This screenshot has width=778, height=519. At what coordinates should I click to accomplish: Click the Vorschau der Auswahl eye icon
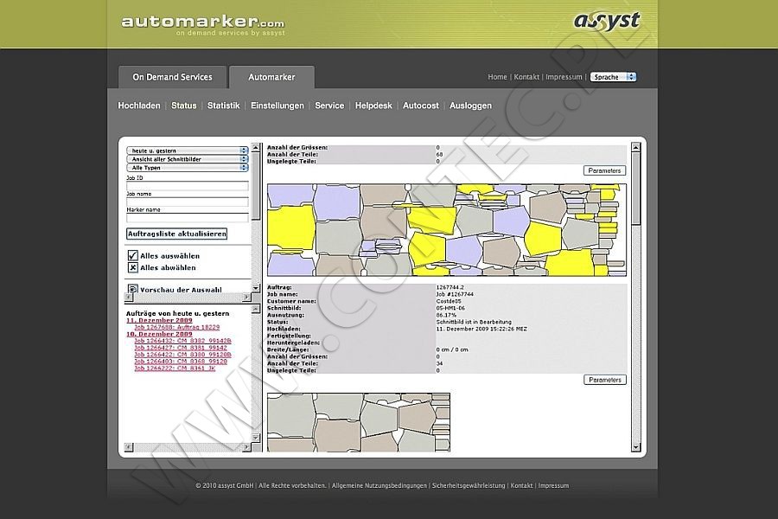click(x=132, y=289)
